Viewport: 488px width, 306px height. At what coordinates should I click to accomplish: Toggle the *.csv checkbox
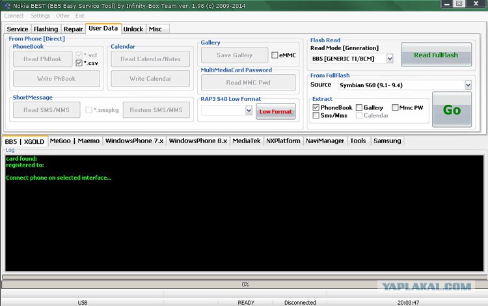[79, 63]
